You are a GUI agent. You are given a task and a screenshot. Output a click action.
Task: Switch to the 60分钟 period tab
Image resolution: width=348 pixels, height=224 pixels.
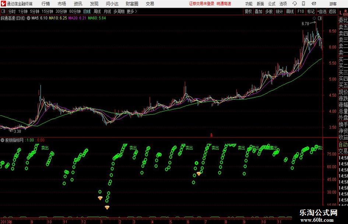click(x=75, y=11)
